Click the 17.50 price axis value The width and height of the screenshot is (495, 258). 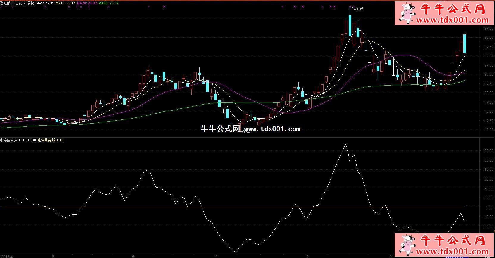[489, 102]
